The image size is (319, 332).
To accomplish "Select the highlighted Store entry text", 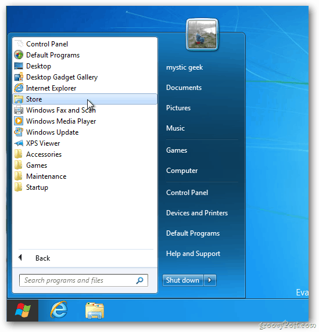I will pyautogui.click(x=34, y=99).
